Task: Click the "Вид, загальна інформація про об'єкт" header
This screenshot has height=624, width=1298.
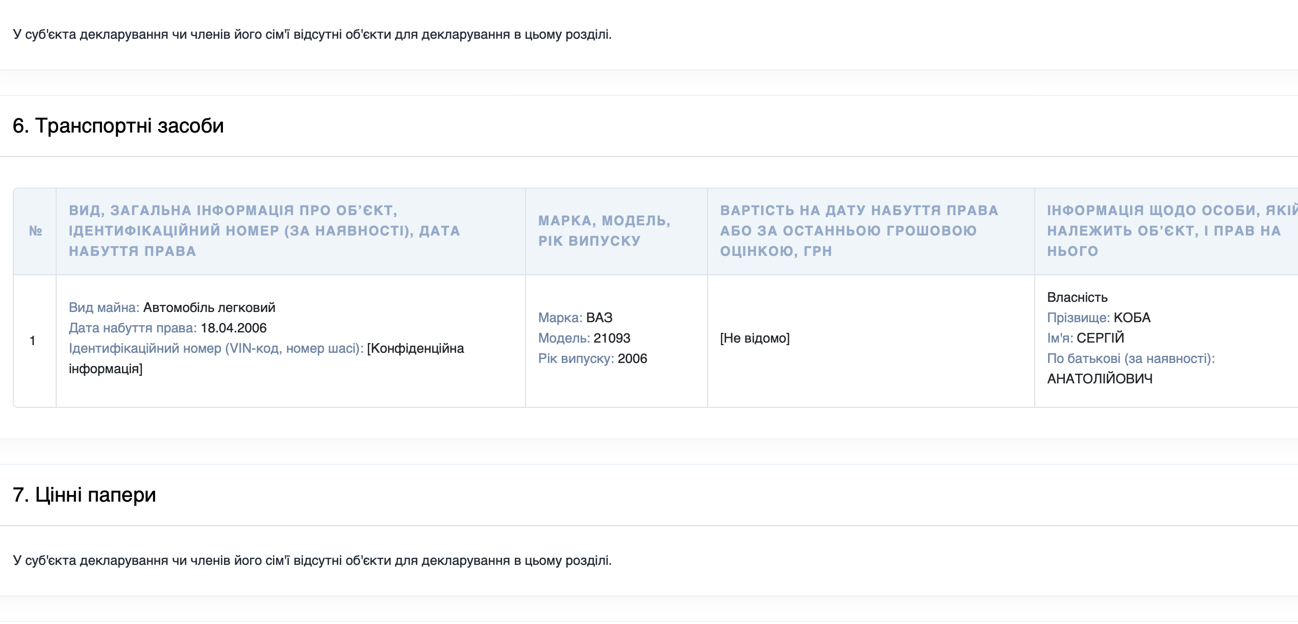Action: [x=264, y=231]
